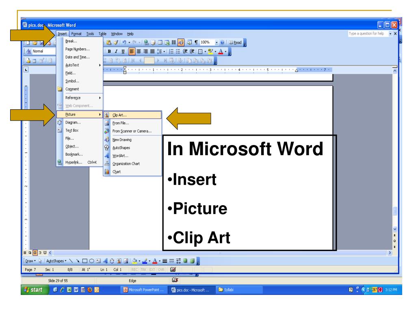Image resolution: width=416 pixels, height=312 pixels.
Task: Select the Arrow drawing tool
Action: click(x=78, y=261)
